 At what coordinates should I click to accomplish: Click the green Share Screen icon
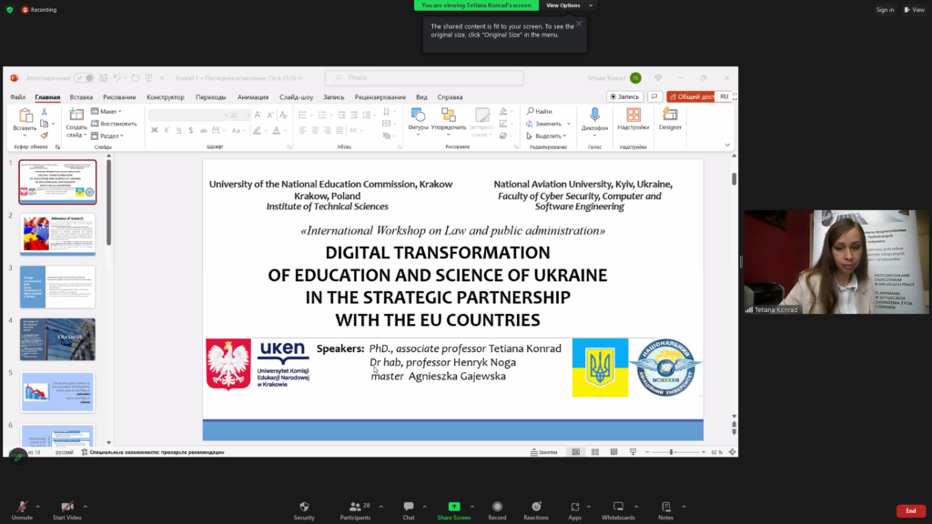tap(454, 506)
